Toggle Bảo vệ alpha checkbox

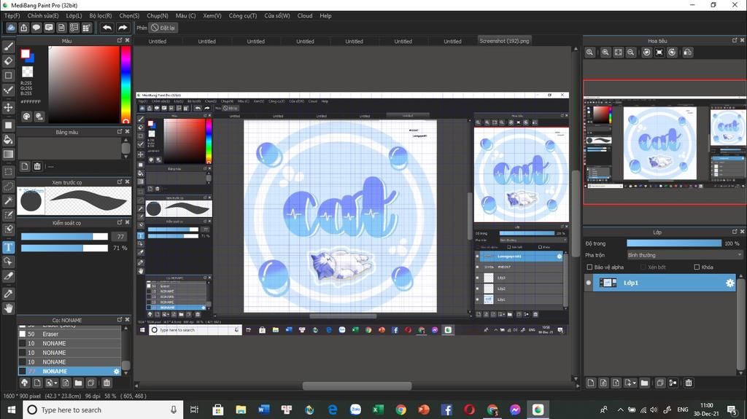tap(589, 267)
